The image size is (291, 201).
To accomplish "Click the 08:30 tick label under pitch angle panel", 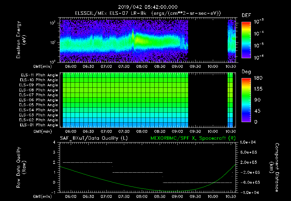I will 160,131.
